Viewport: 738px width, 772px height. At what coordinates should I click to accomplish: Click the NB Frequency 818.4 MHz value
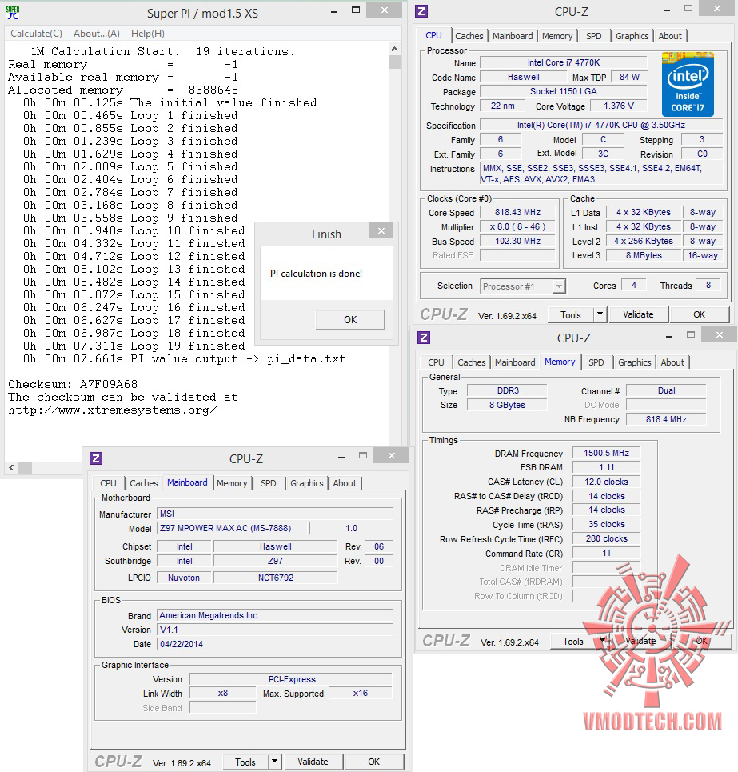tap(666, 419)
